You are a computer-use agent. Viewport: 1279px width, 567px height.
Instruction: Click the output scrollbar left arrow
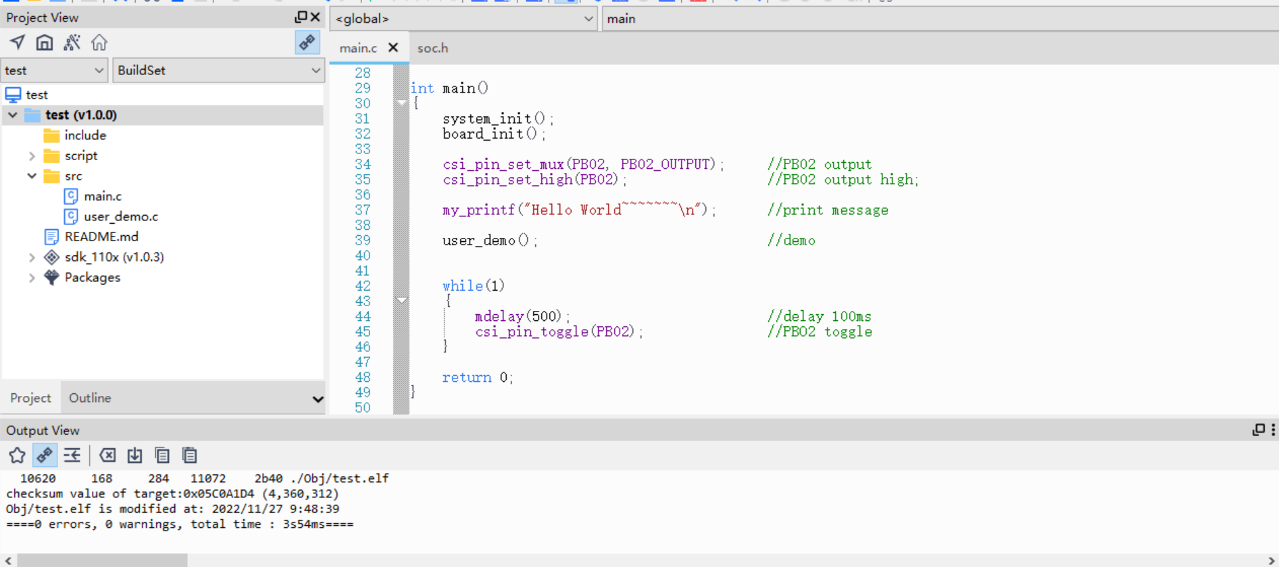[7, 560]
